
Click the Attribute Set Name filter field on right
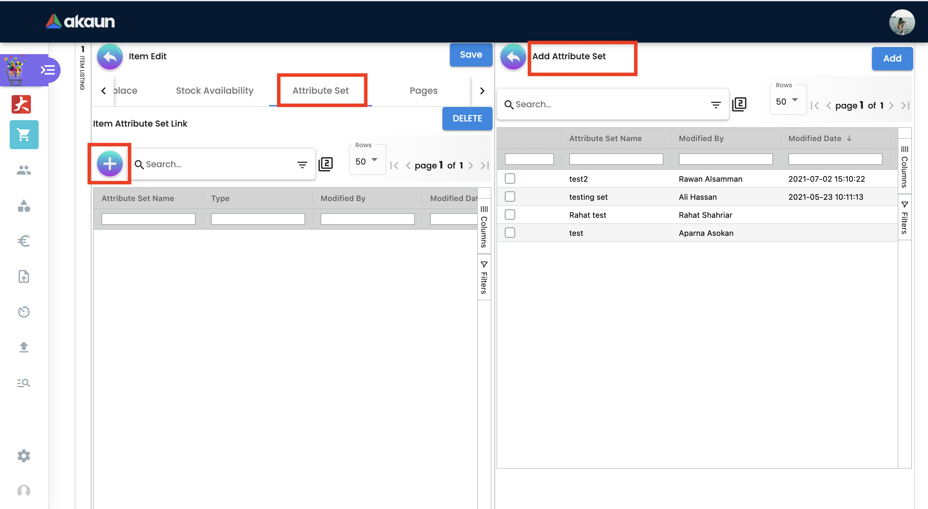[616, 159]
